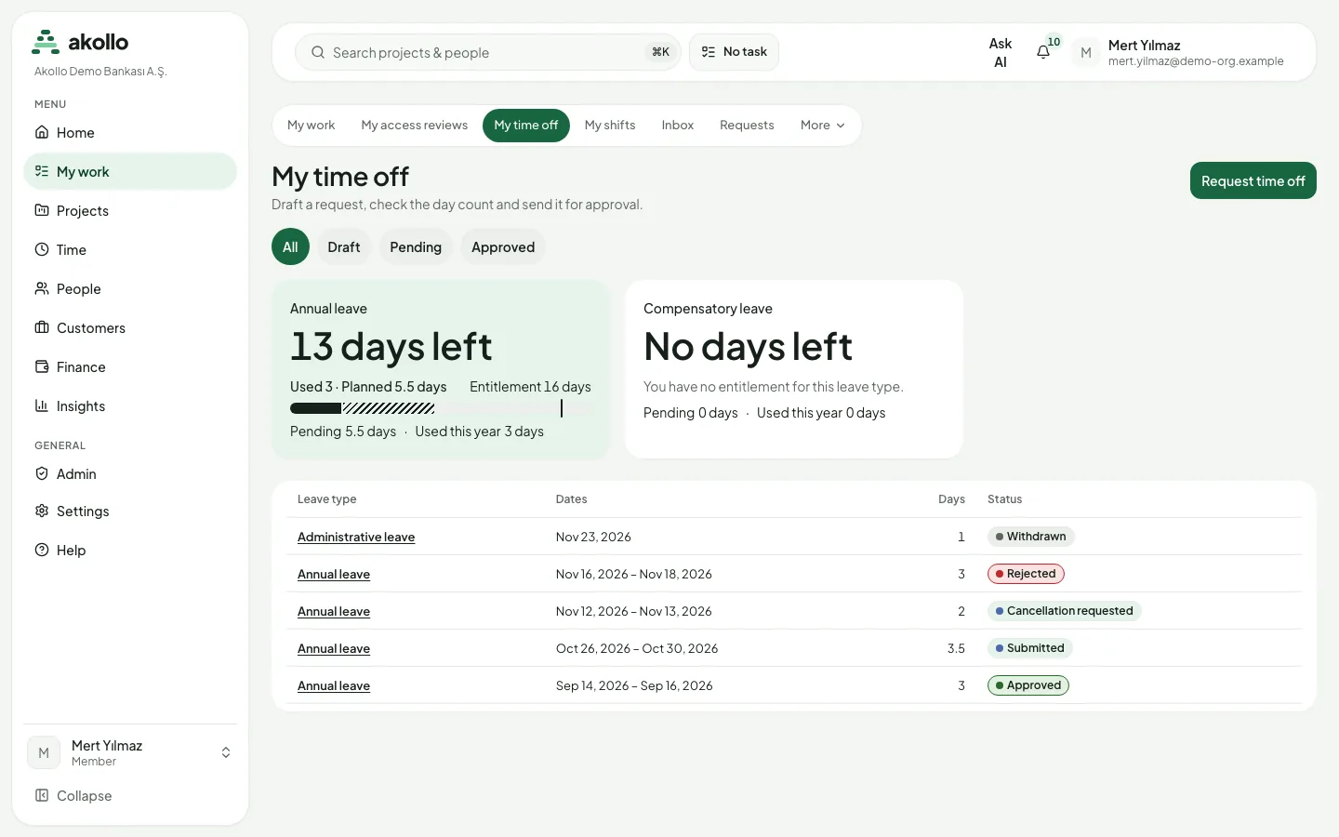The height and width of the screenshot is (837, 1339).
Task: Open notifications bell with 10 badge
Action: 1044,52
